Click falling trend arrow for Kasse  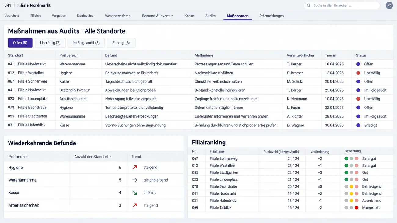[135, 193]
